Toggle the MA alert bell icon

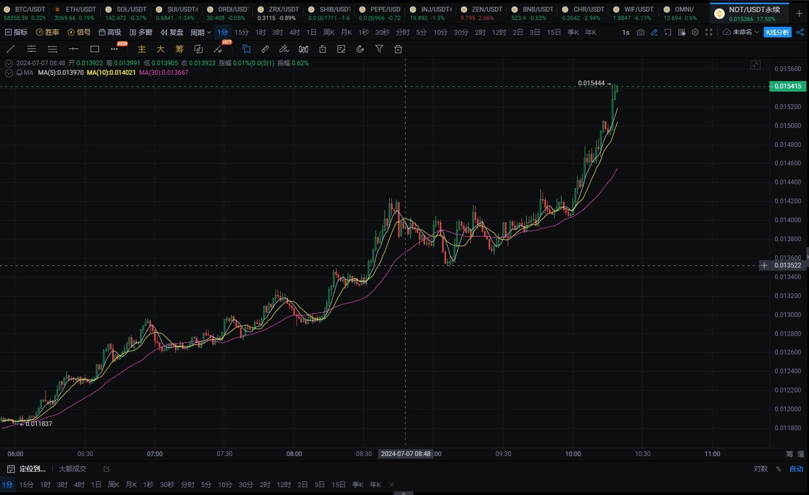tap(19, 73)
